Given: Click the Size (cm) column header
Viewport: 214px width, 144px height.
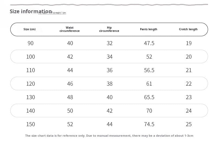Looking at the screenshot, I should tap(30, 29).
